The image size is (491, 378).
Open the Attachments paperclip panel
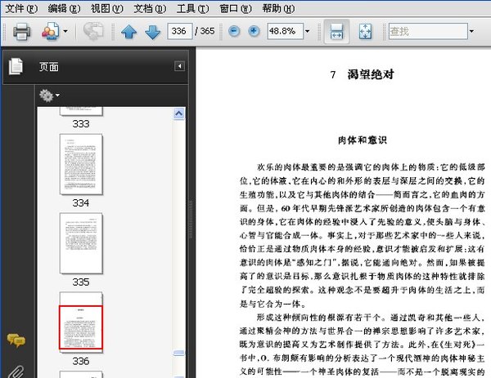[16, 370]
